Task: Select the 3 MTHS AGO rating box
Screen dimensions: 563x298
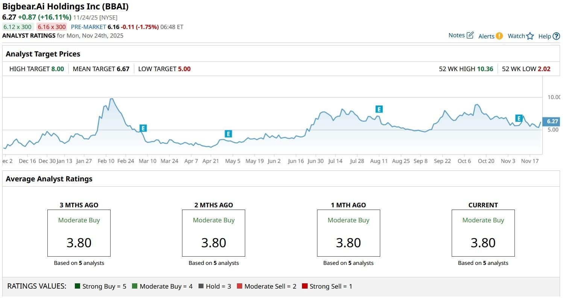Action: tap(79, 233)
